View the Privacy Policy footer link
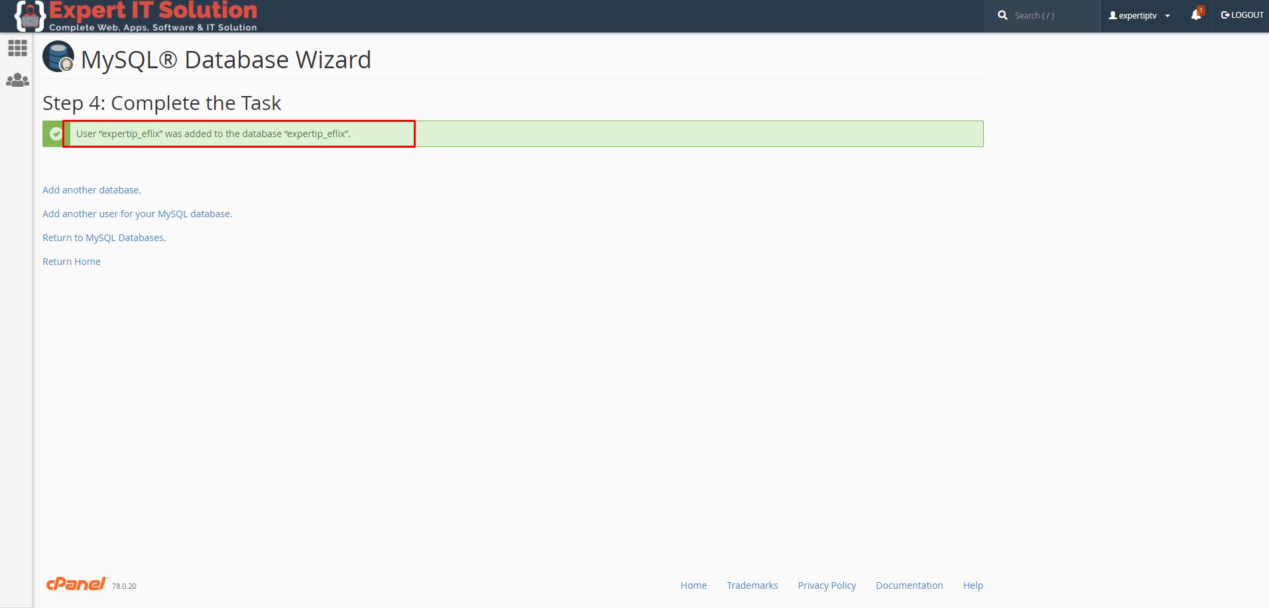Image resolution: width=1269 pixels, height=608 pixels. (827, 585)
